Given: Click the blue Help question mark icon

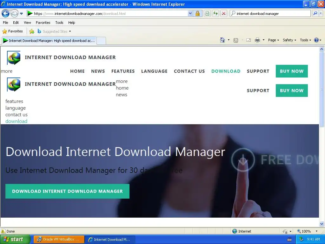Looking at the screenshot, I should (x=316, y=40).
